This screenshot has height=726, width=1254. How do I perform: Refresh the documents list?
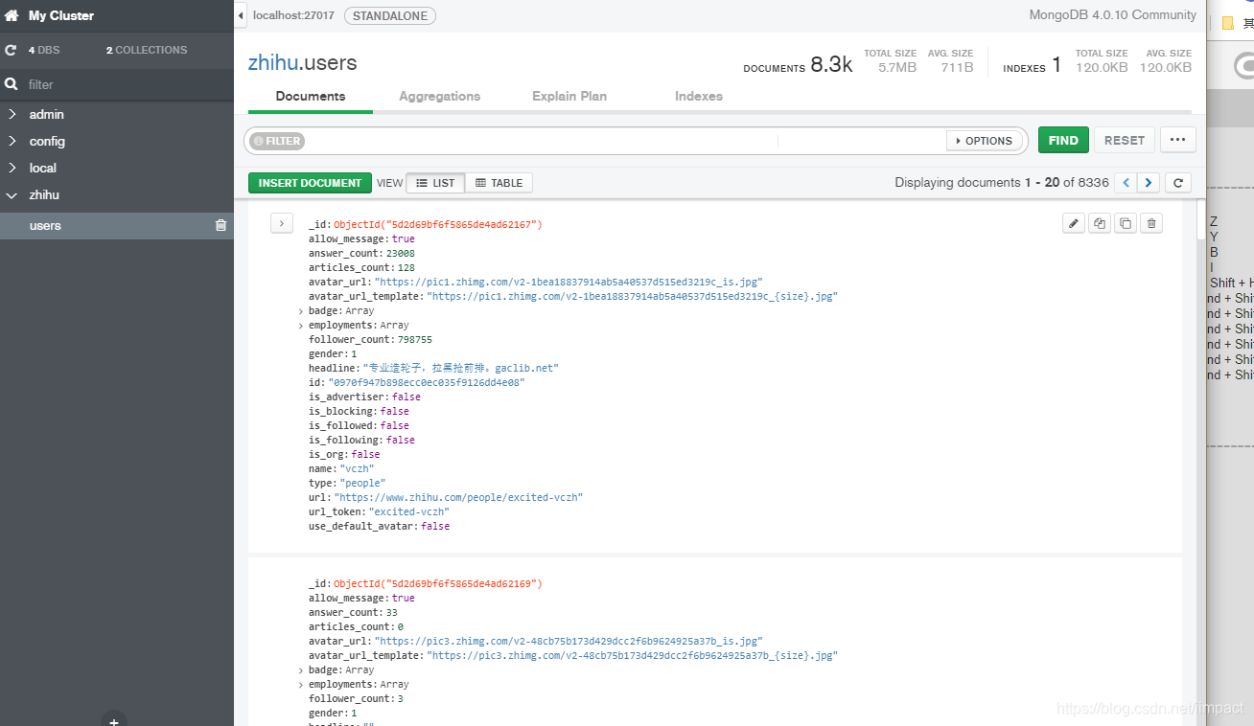[x=1178, y=182]
